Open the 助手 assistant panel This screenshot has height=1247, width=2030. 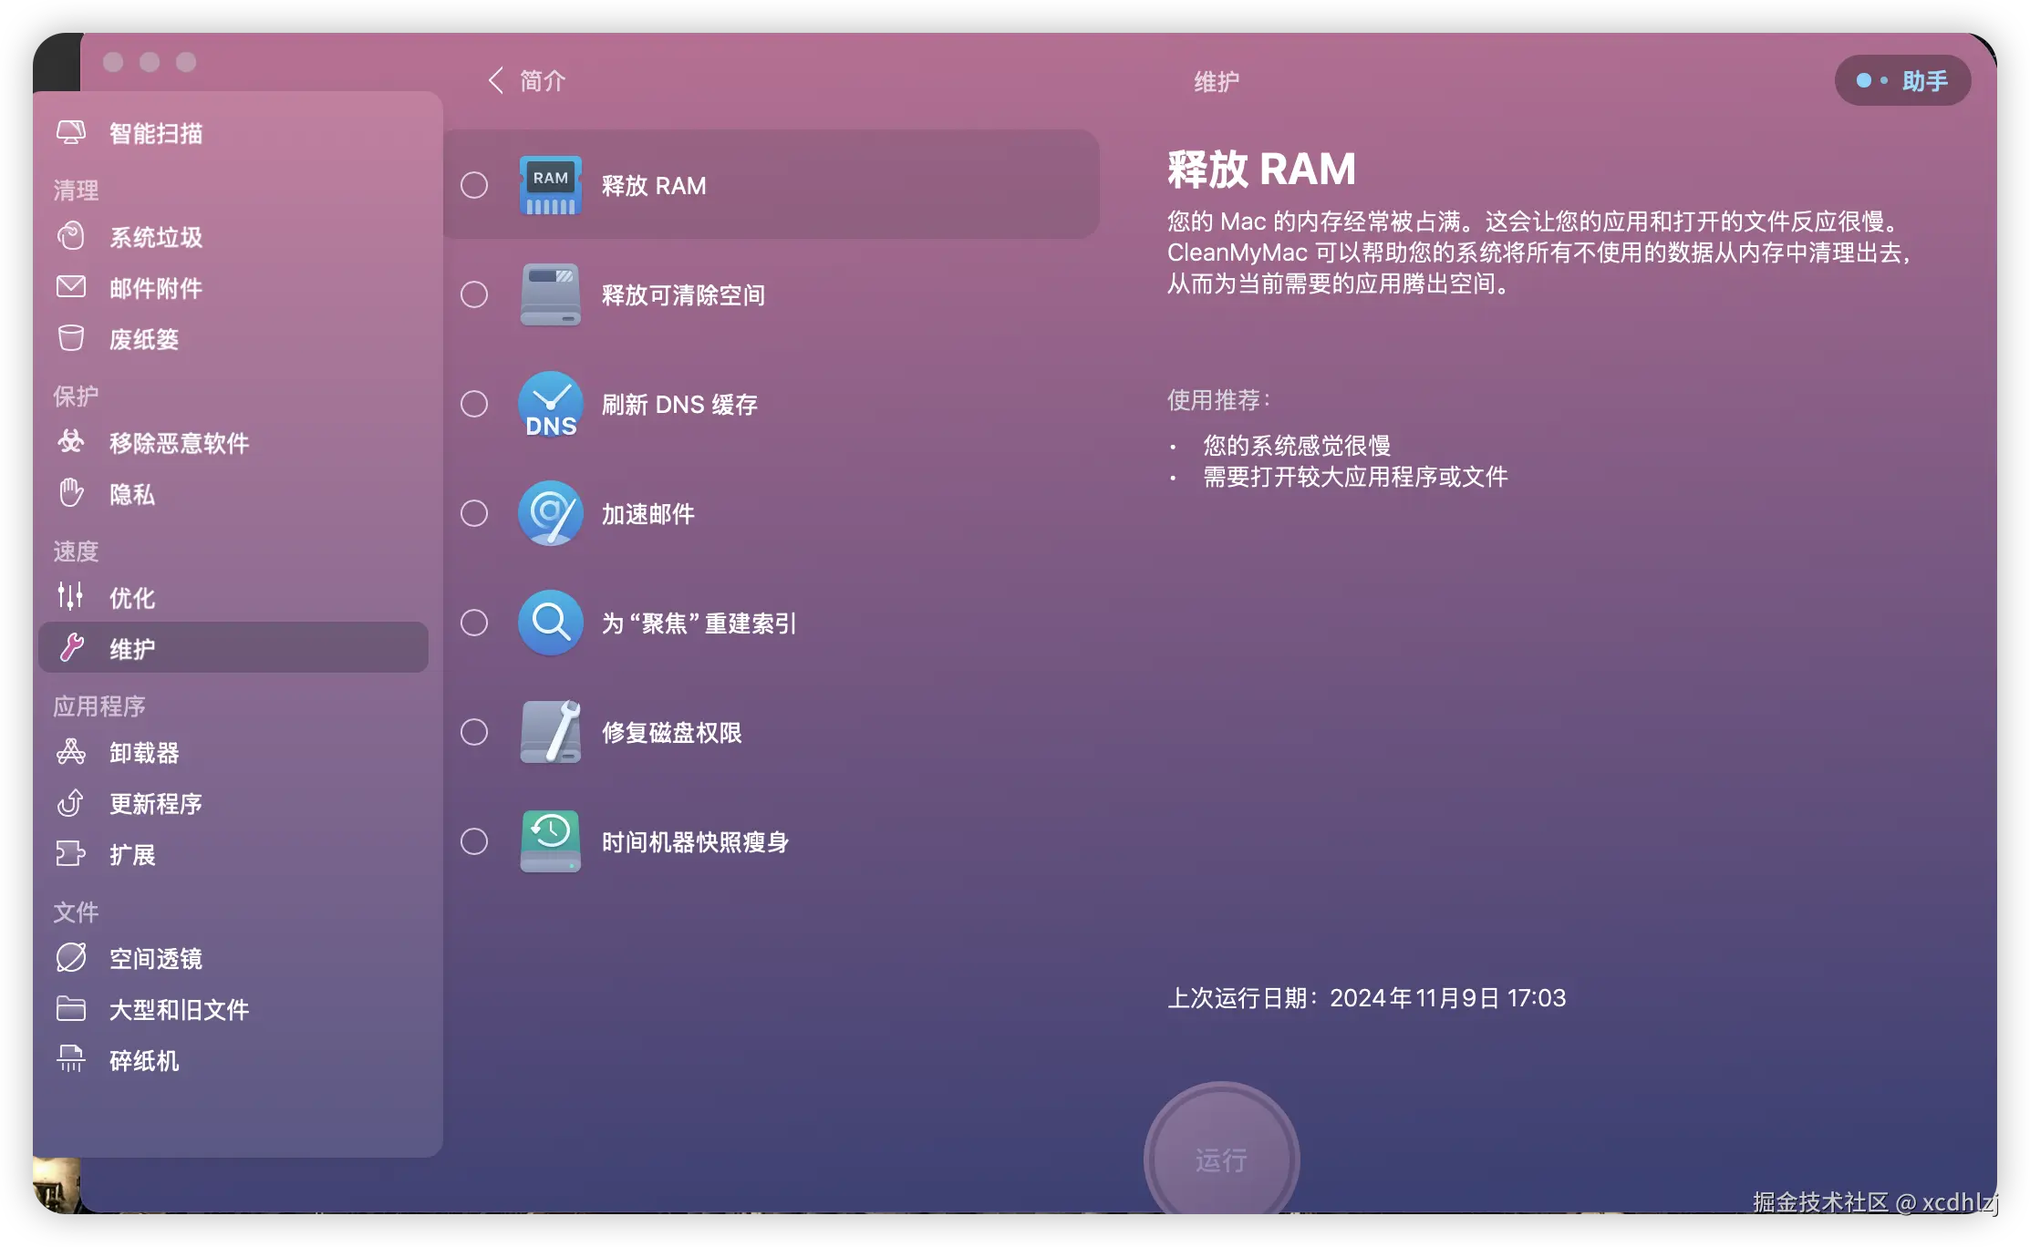1902,81
